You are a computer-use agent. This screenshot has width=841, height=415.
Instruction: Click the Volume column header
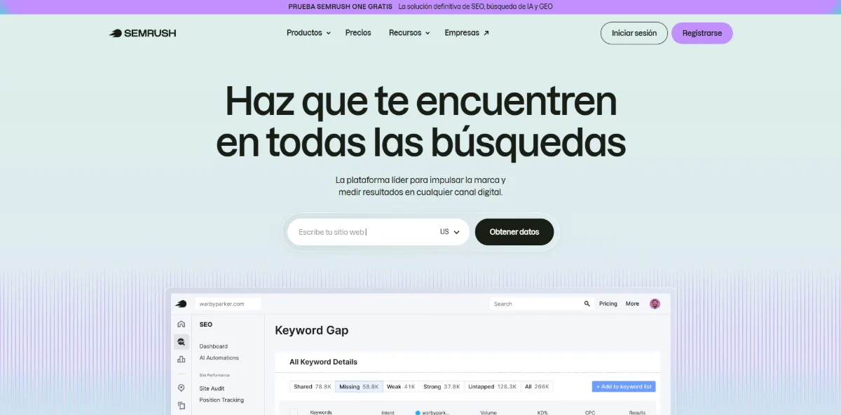[488, 412]
